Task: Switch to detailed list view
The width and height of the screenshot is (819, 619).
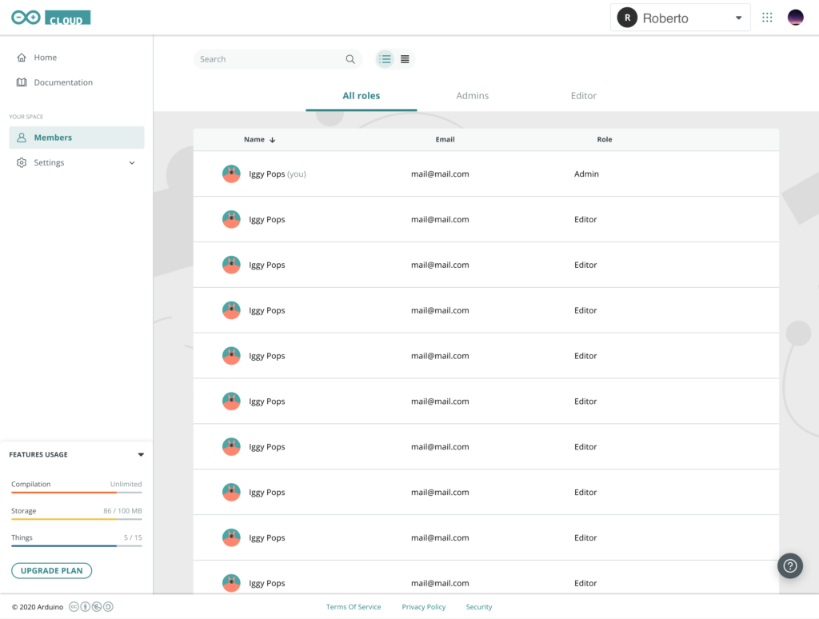Action: (x=385, y=58)
